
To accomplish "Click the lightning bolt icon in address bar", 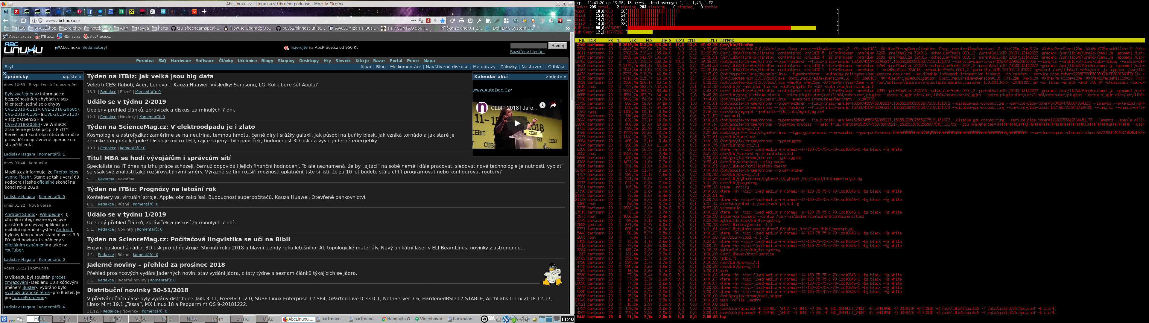I will (435, 21).
